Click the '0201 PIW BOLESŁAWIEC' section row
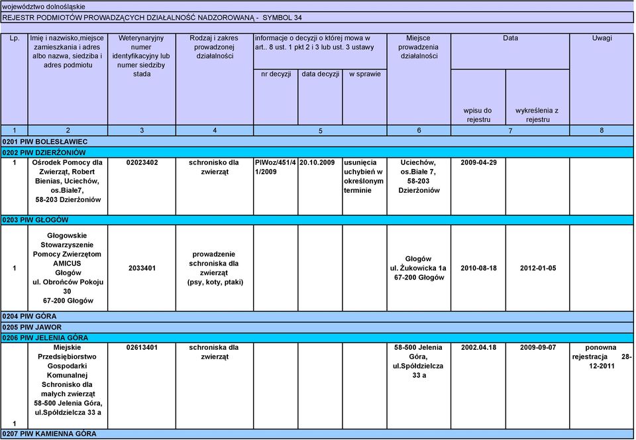Viewport: 636px width, 440px height. click(317, 142)
